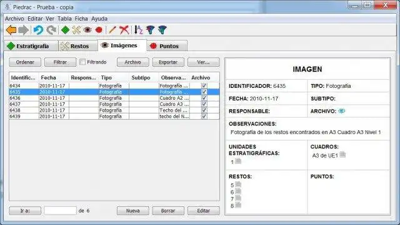Open the sheet icon for resto 8
The image size is (400, 225).
pyautogui.click(x=238, y=205)
